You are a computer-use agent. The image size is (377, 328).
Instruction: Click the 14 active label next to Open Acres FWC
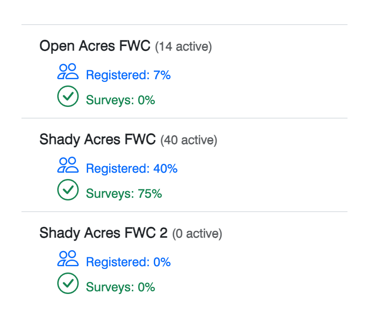[x=183, y=47]
